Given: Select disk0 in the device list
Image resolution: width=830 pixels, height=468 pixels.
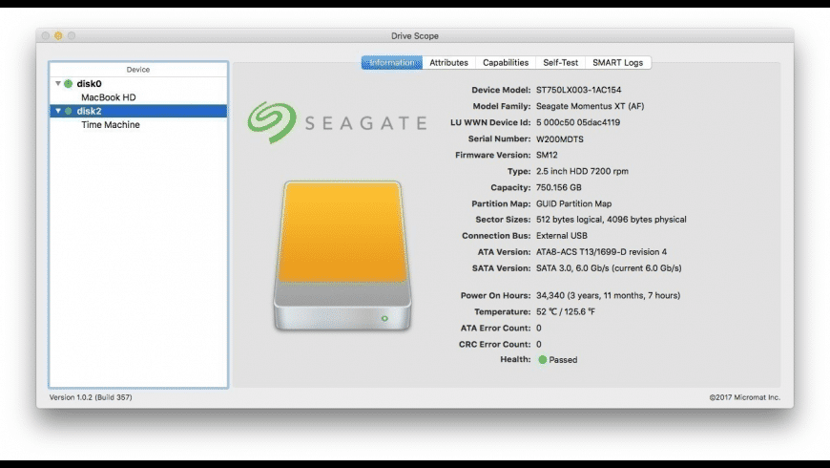Looking at the screenshot, I should click(x=138, y=84).
